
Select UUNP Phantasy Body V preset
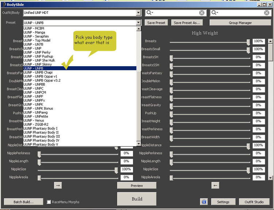point(80,144)
